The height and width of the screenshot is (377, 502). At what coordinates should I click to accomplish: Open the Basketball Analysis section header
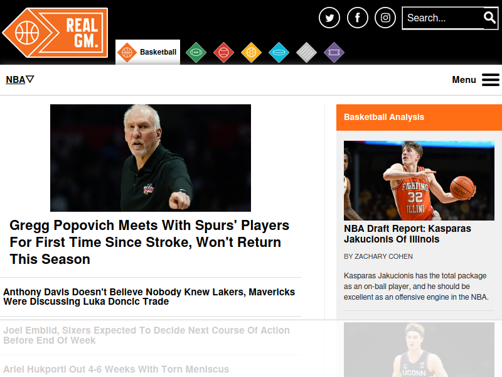[419, 117]
